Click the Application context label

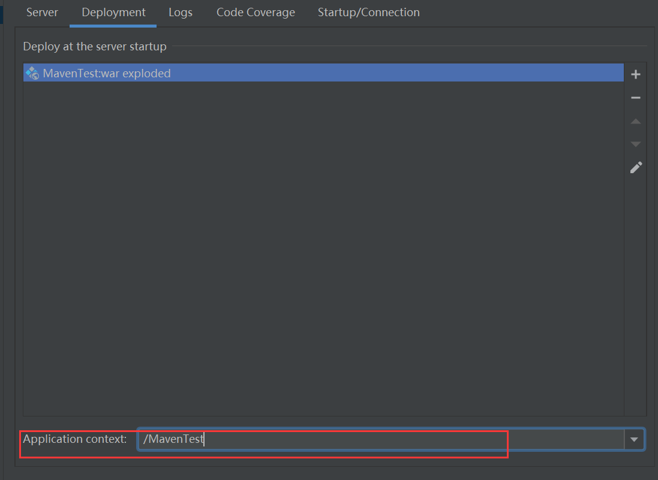(75, 439)
